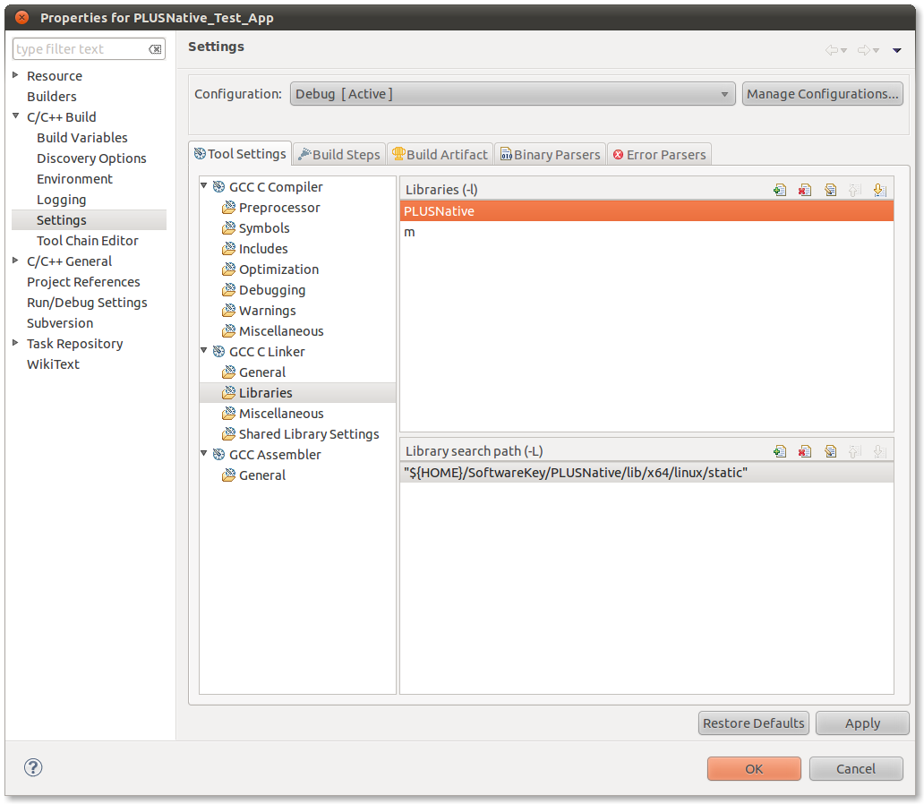This screenshot has width=924, height=804.
Task: Expand the Resource category
Action: 15,75
